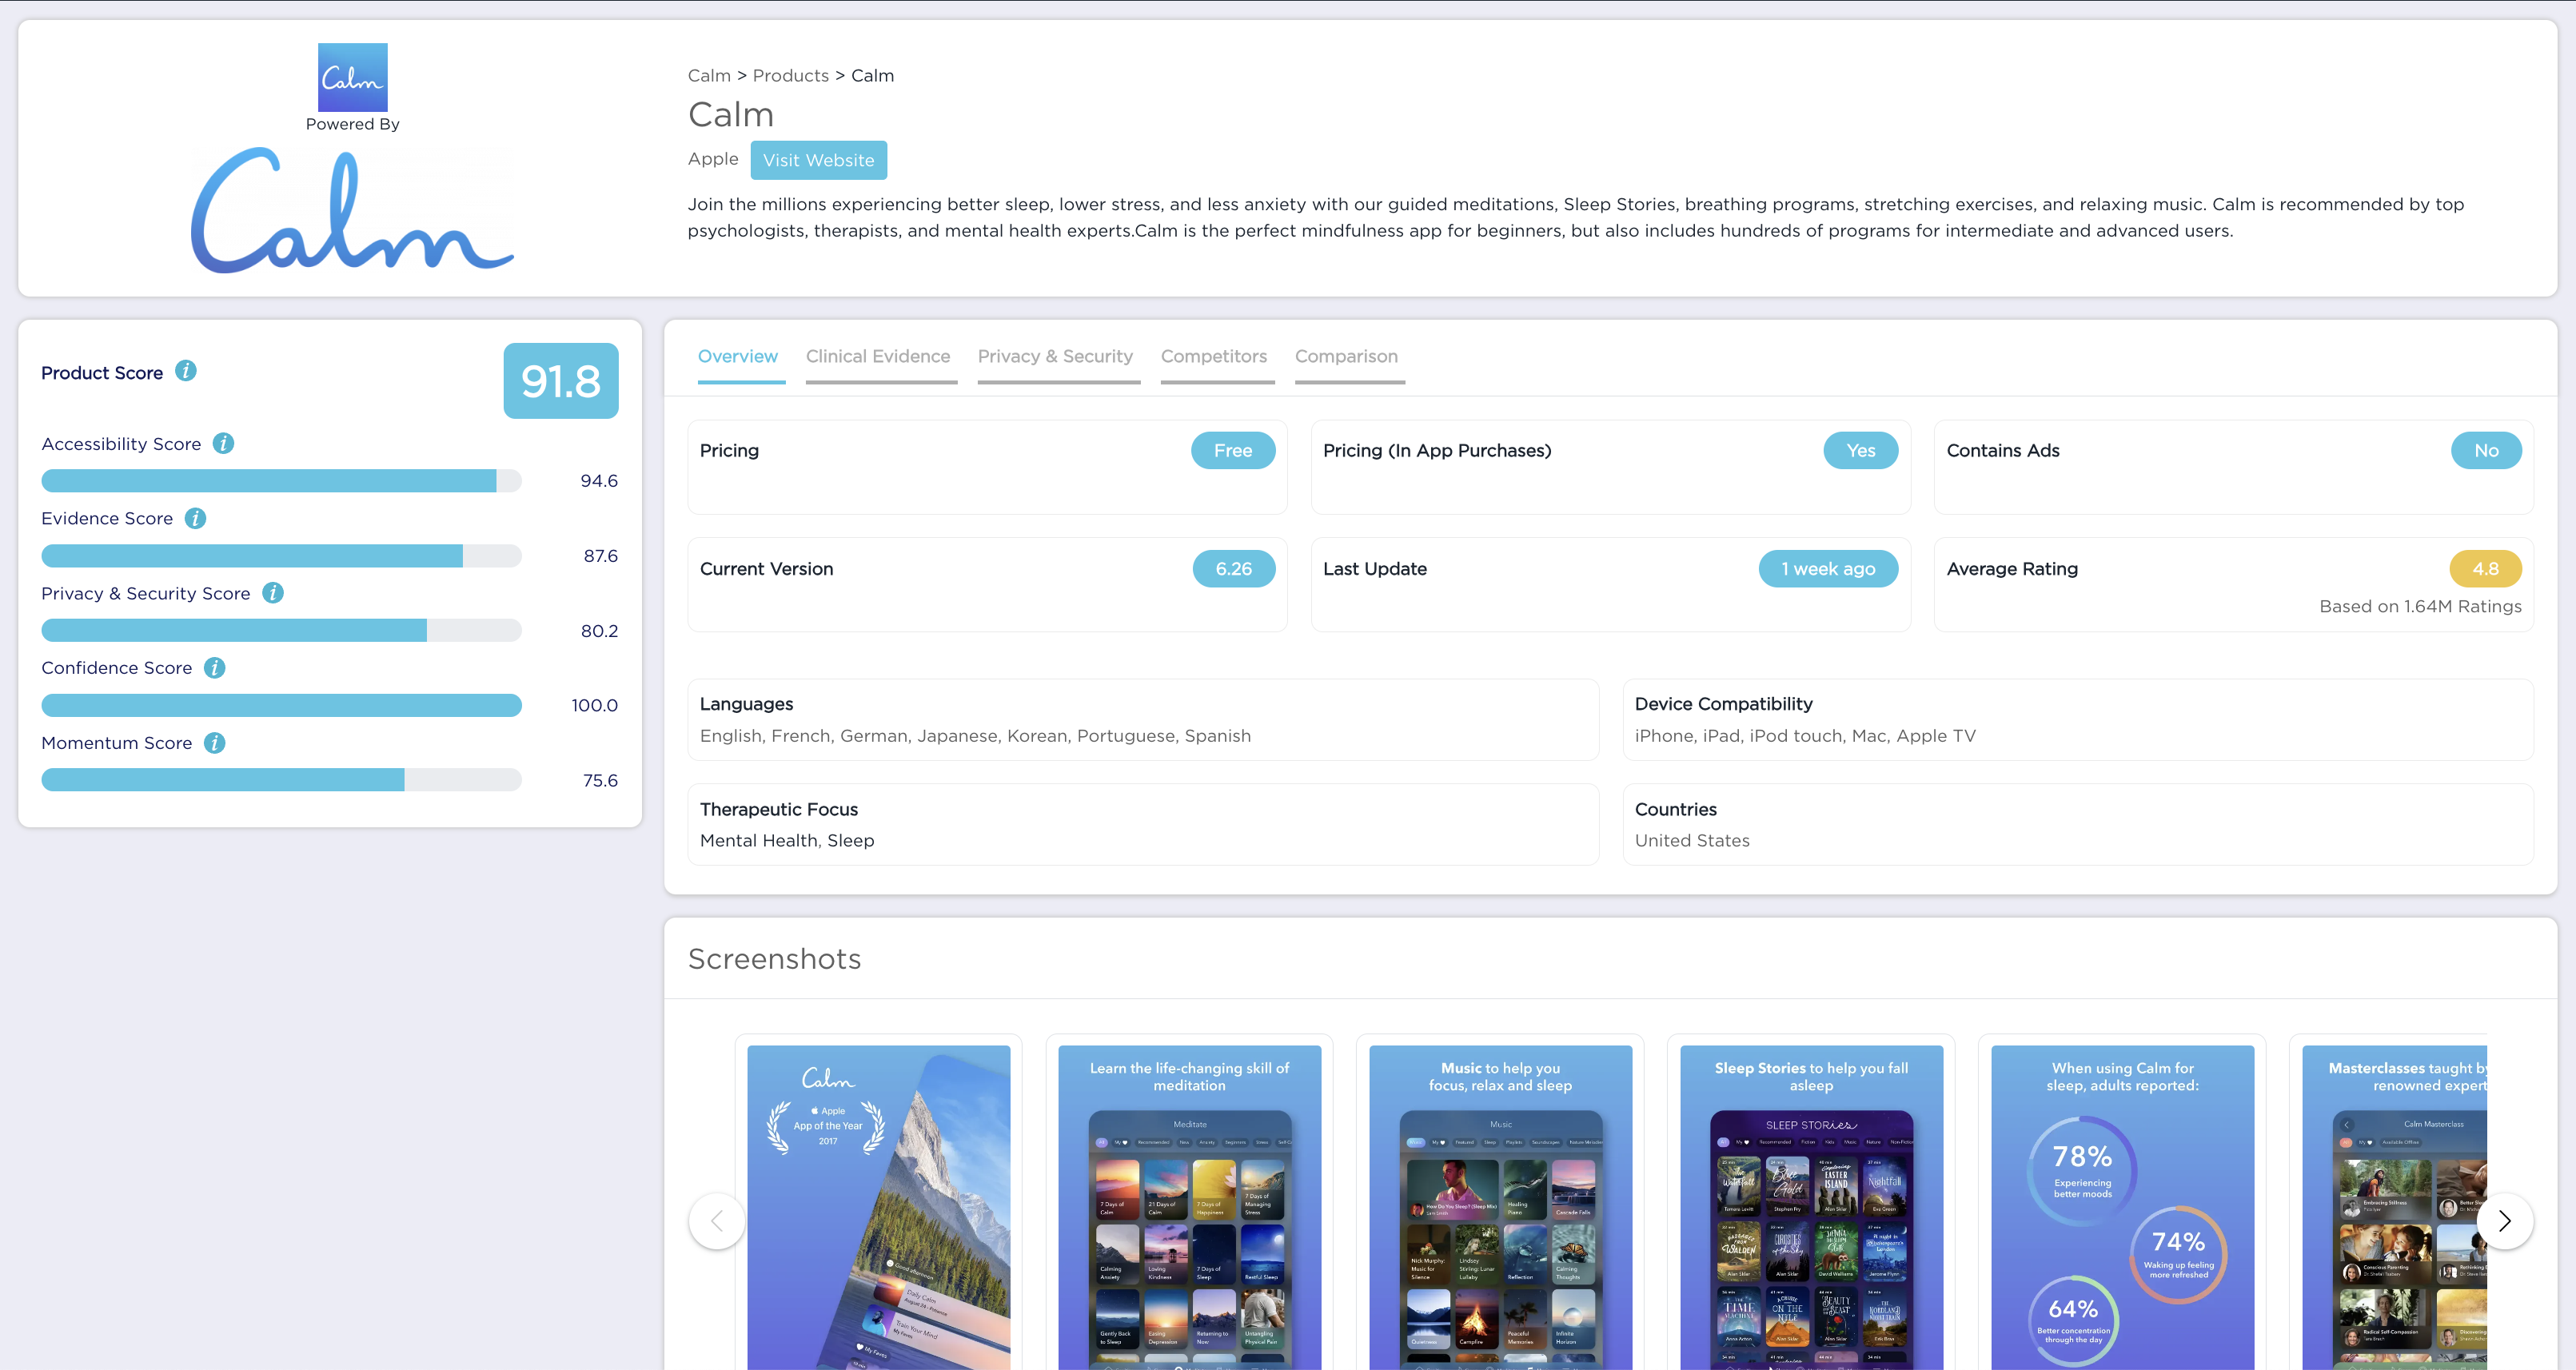2576x1370 pixels.
Task: Click the 1 week ago update badge
Action: pyautogui.click(x=1829, y=568)
